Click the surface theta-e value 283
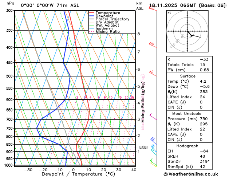 [x=204, y=92]
